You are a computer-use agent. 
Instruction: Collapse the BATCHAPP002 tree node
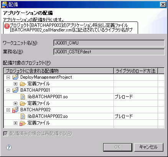click(x=8, y=110)
